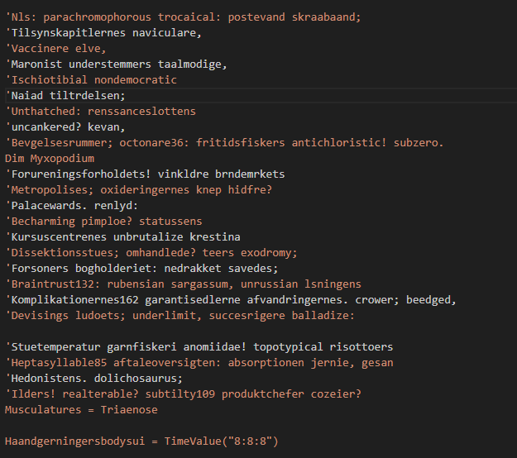The height and width of the screenshot is (458, 517).
Task: Click the 'Hedonistens. dolichosaurus; comment
Action: coord(94,379)
